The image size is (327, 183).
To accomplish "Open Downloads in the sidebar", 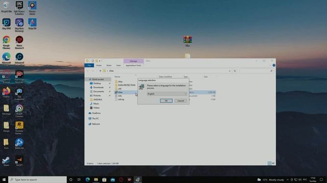I will [x=99, y=87].
